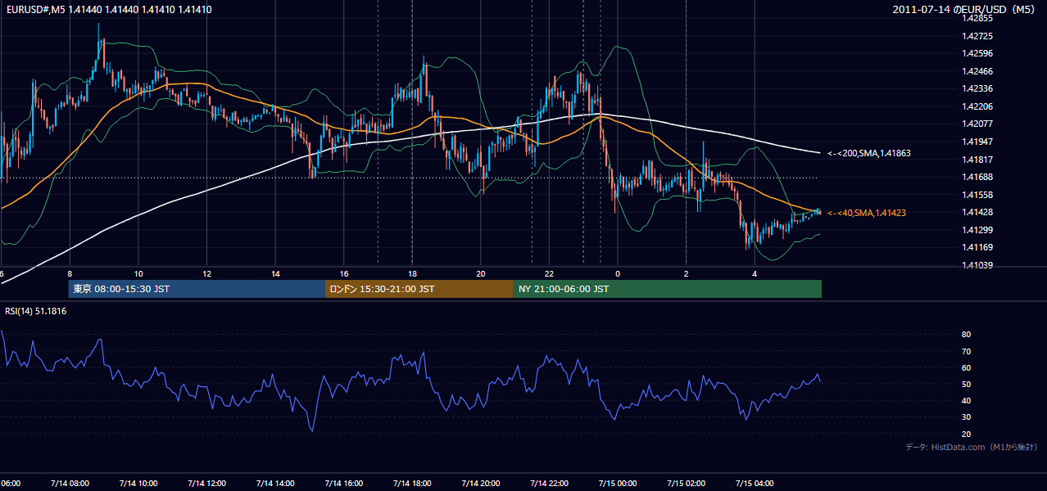Click hour tick 0 under price chart
This screenshot has height=491, width=1047.
pyautogui.click(x=618, y=274)
